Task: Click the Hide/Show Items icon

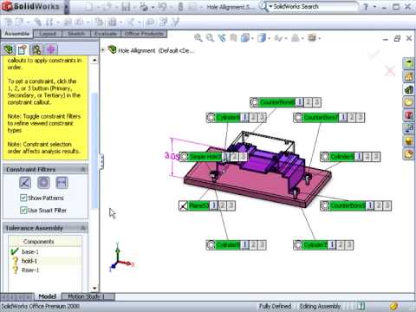Action: pos(278,38)
